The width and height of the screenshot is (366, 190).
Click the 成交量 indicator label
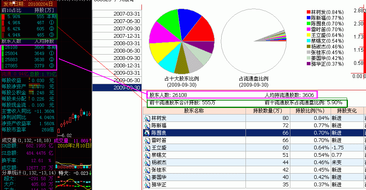(26, 140)
